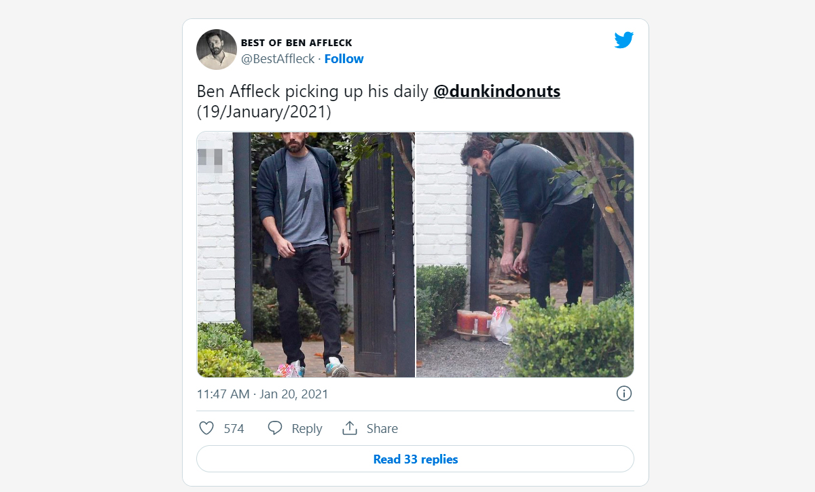Image resolution: width=815 pixels, height=492 pixels.
Task: Open the round profile avatar picture
Action: [217, 50]
